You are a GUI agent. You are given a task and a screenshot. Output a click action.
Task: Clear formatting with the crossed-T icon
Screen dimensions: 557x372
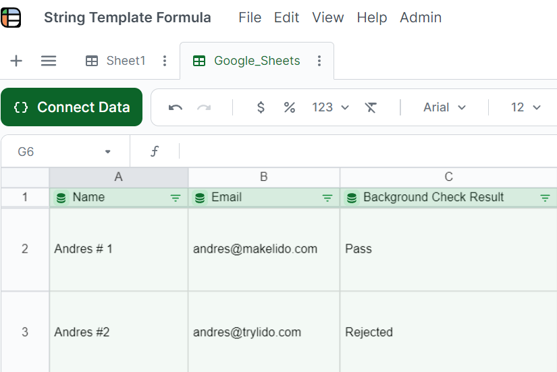[x=371, y=107]
